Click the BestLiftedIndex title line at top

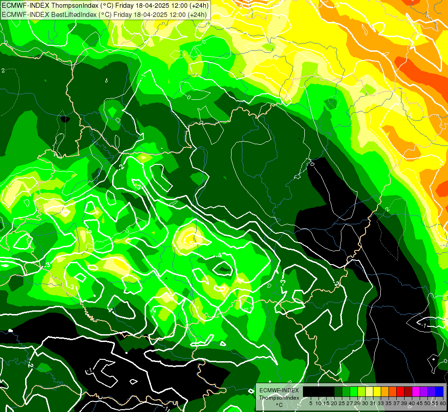point(104,15)
